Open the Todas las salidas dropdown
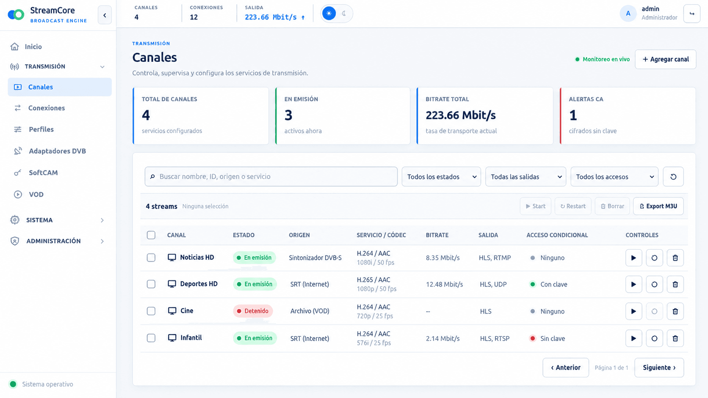This screenshot has width=708, height=398. click(525, 177)
